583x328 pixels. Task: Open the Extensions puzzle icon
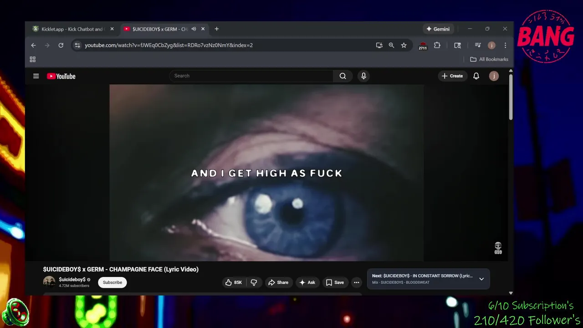[x=437, y=45]
